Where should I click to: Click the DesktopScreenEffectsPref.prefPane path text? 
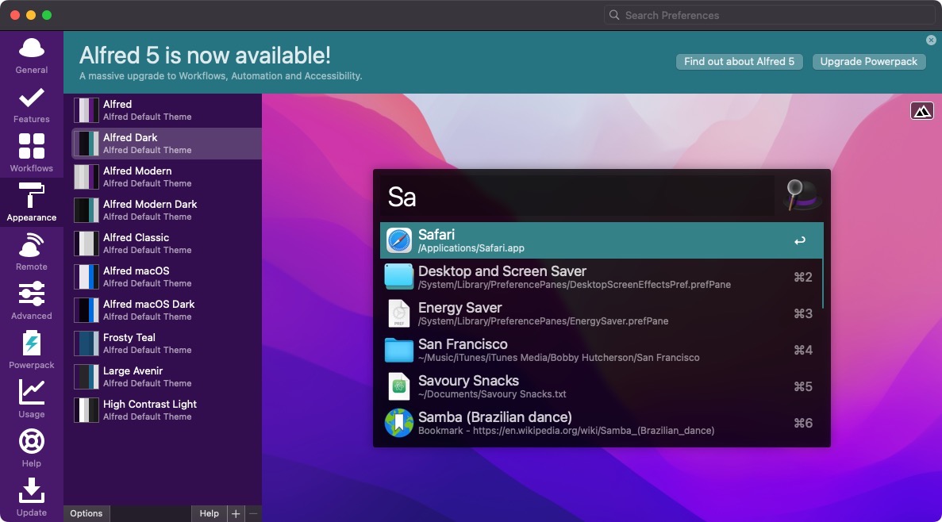(x=575, y=285)
